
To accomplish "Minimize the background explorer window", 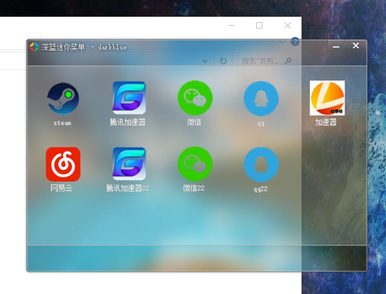I will (232, 25).
